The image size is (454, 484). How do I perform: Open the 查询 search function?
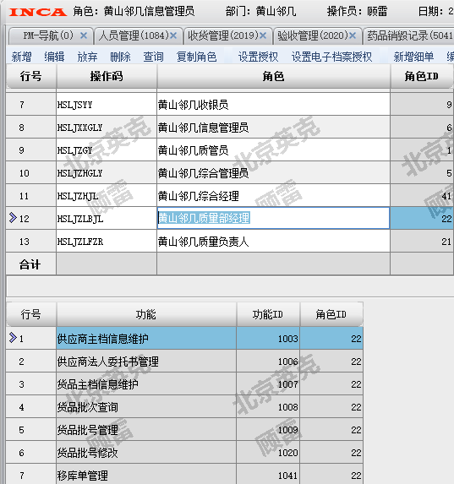153,57
